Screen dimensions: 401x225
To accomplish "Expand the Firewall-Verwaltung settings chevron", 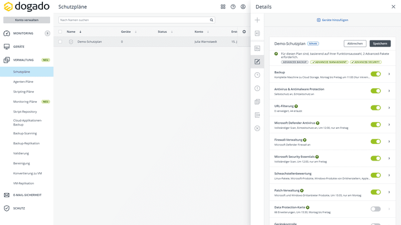I will tap(389, 142).
